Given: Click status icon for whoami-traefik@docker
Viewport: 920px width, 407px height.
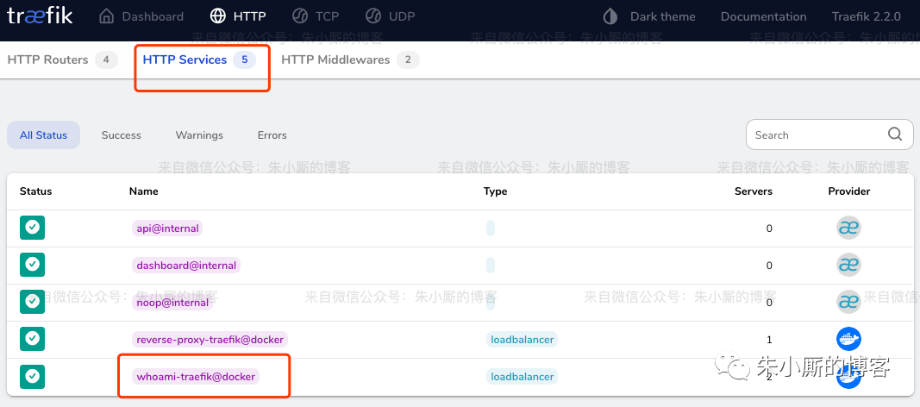Looking at the screenshot, I should (32, 376).
